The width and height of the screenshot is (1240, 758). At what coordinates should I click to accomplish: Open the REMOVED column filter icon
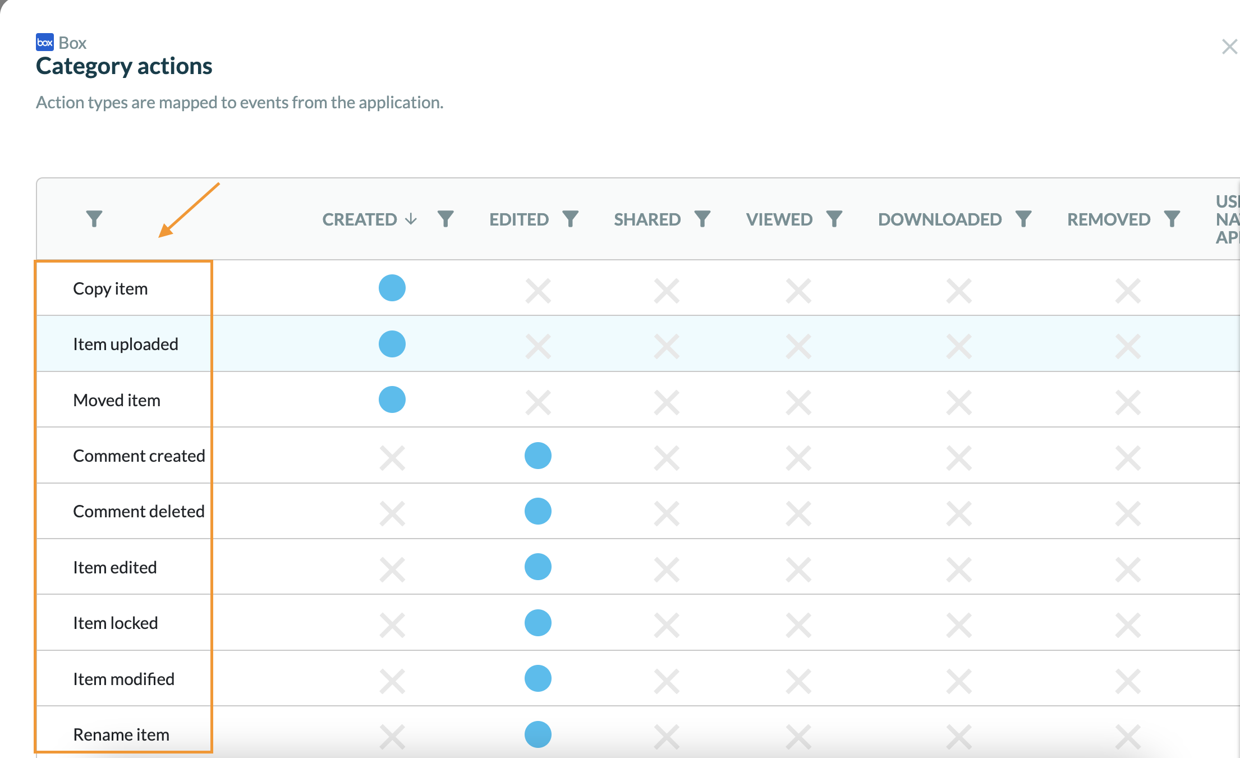(x=1172, y=219)
